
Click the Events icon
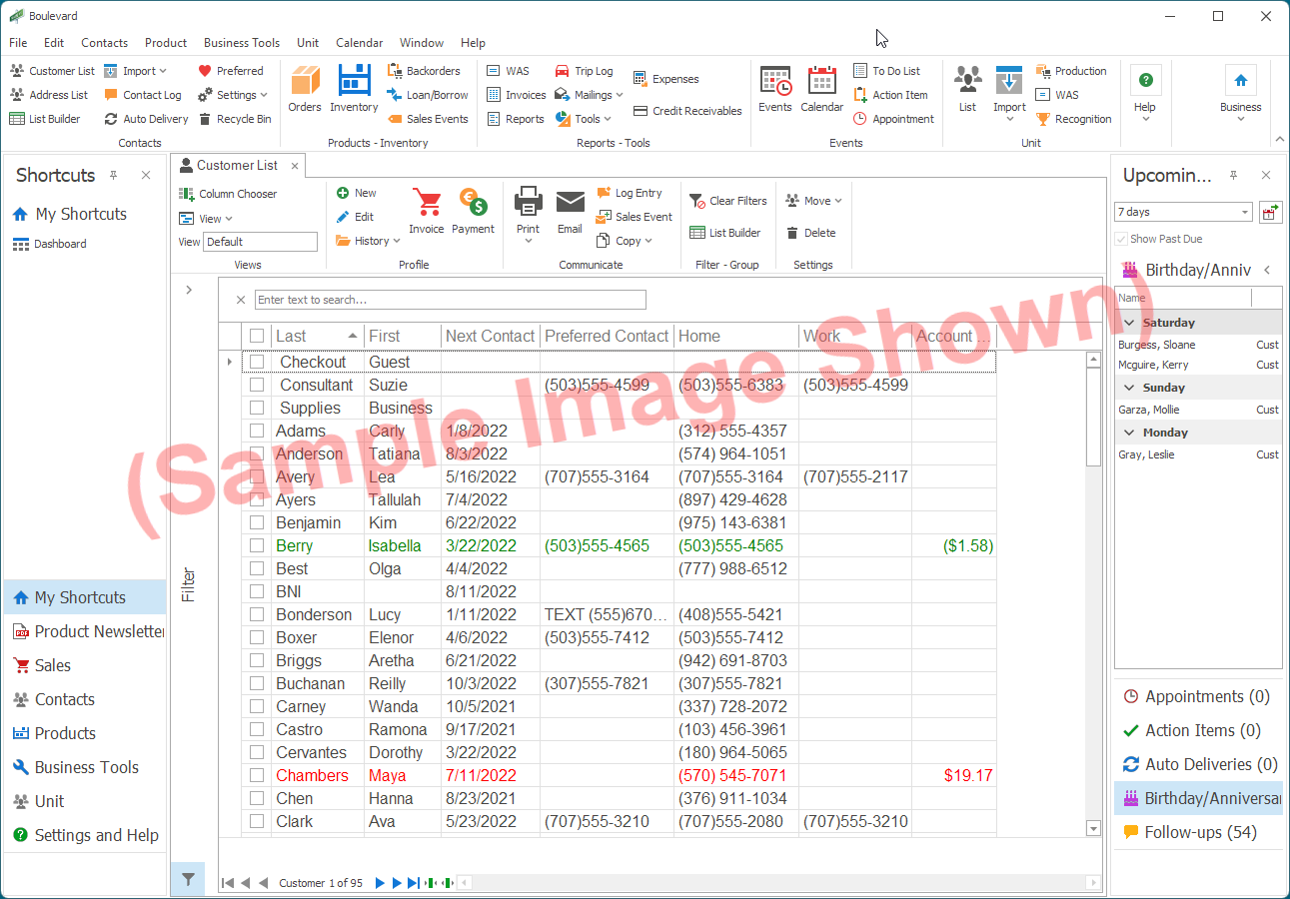775,90
